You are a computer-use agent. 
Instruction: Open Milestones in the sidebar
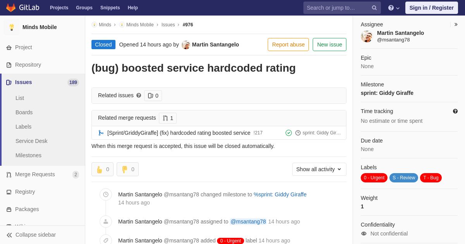[x=28, y=155]
